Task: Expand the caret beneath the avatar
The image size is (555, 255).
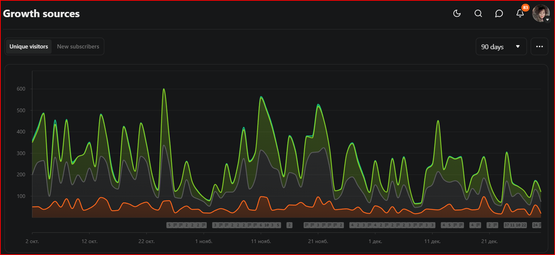Action: [547, 19]
